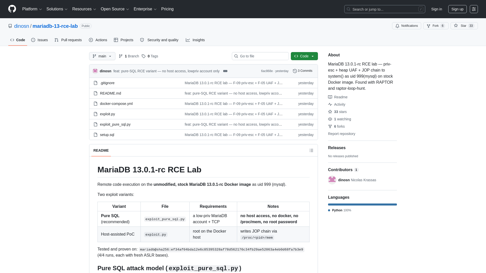Click the file icon for setup.sql
The image size is (486, 273).
(x=95, y=135)
